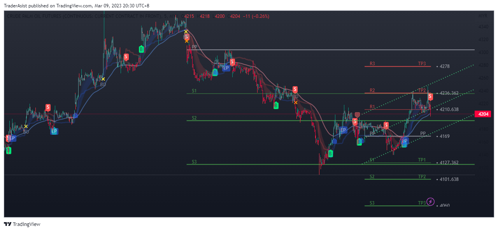The image size is (498, 231).
Task: Select the orange X marker under BD label
Action: (x=296, y=102)
